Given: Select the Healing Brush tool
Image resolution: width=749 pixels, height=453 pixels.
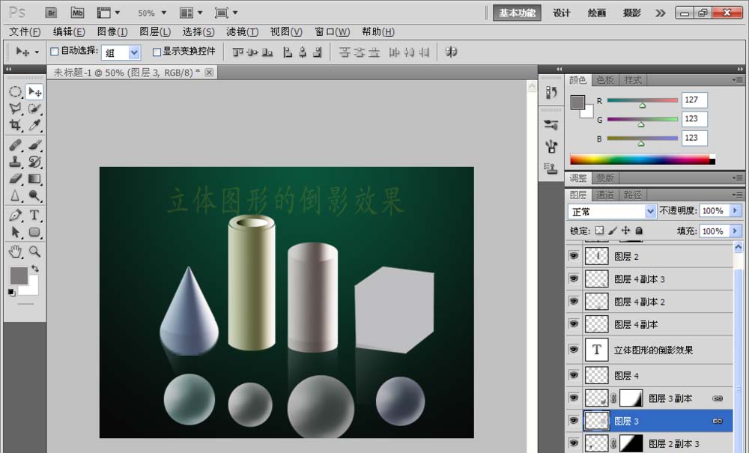Looking at the screenshot, I should 15,145.
